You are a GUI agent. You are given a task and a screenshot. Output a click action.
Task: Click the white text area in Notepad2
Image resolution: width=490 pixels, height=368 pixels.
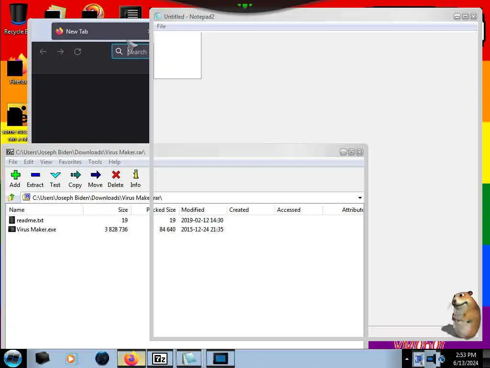click(178, 55)
